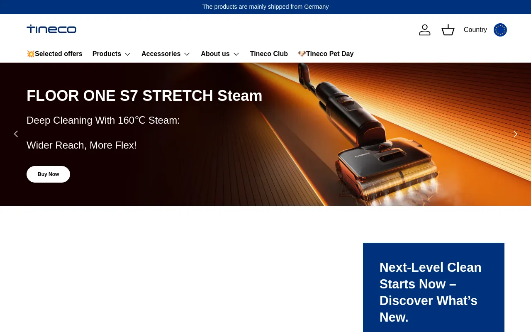Click the explosion emoji before Selected offers
Image resolution: width=531 pixels, height=332 pixels.
tap(31, 54)
